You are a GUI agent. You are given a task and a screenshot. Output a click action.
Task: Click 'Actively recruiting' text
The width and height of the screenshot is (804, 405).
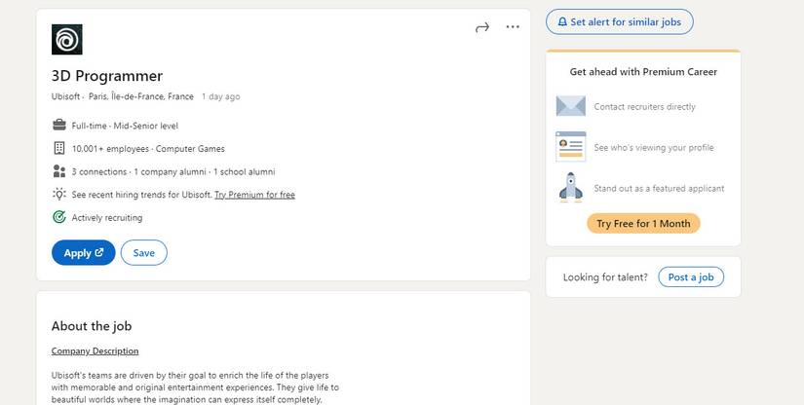(107, 218)
